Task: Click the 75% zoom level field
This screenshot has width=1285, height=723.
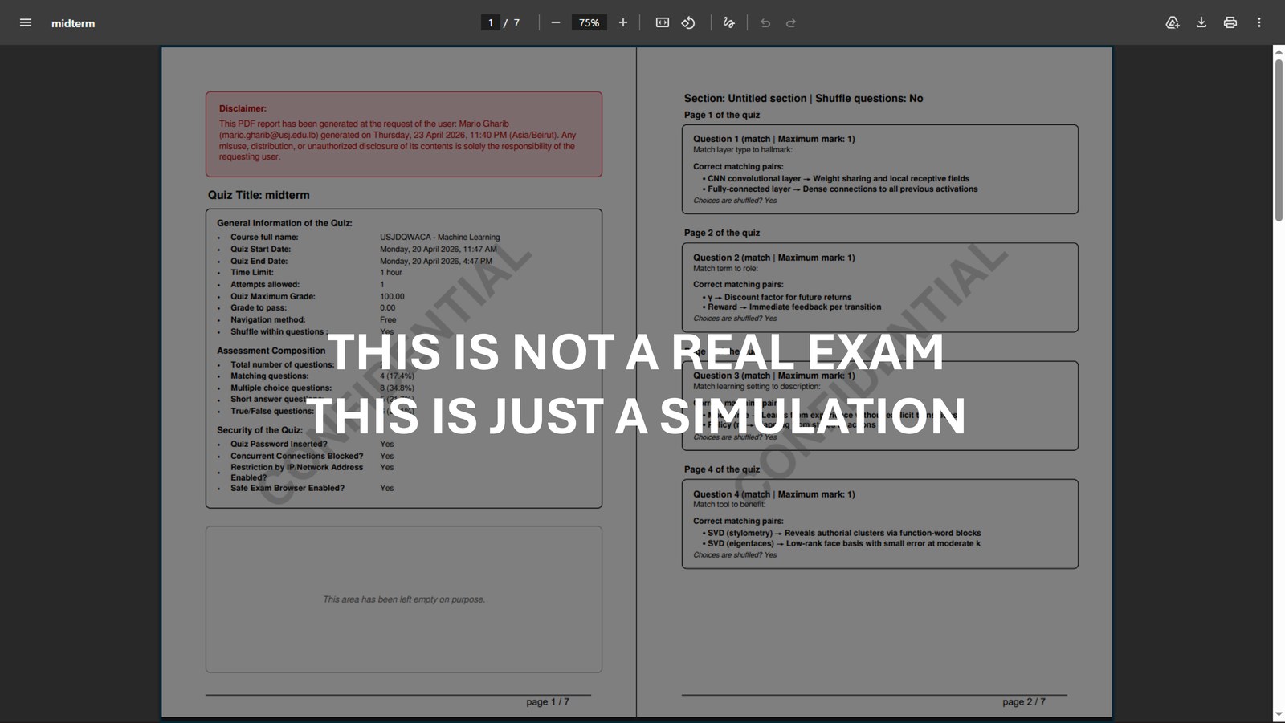Action: [589, 22]
